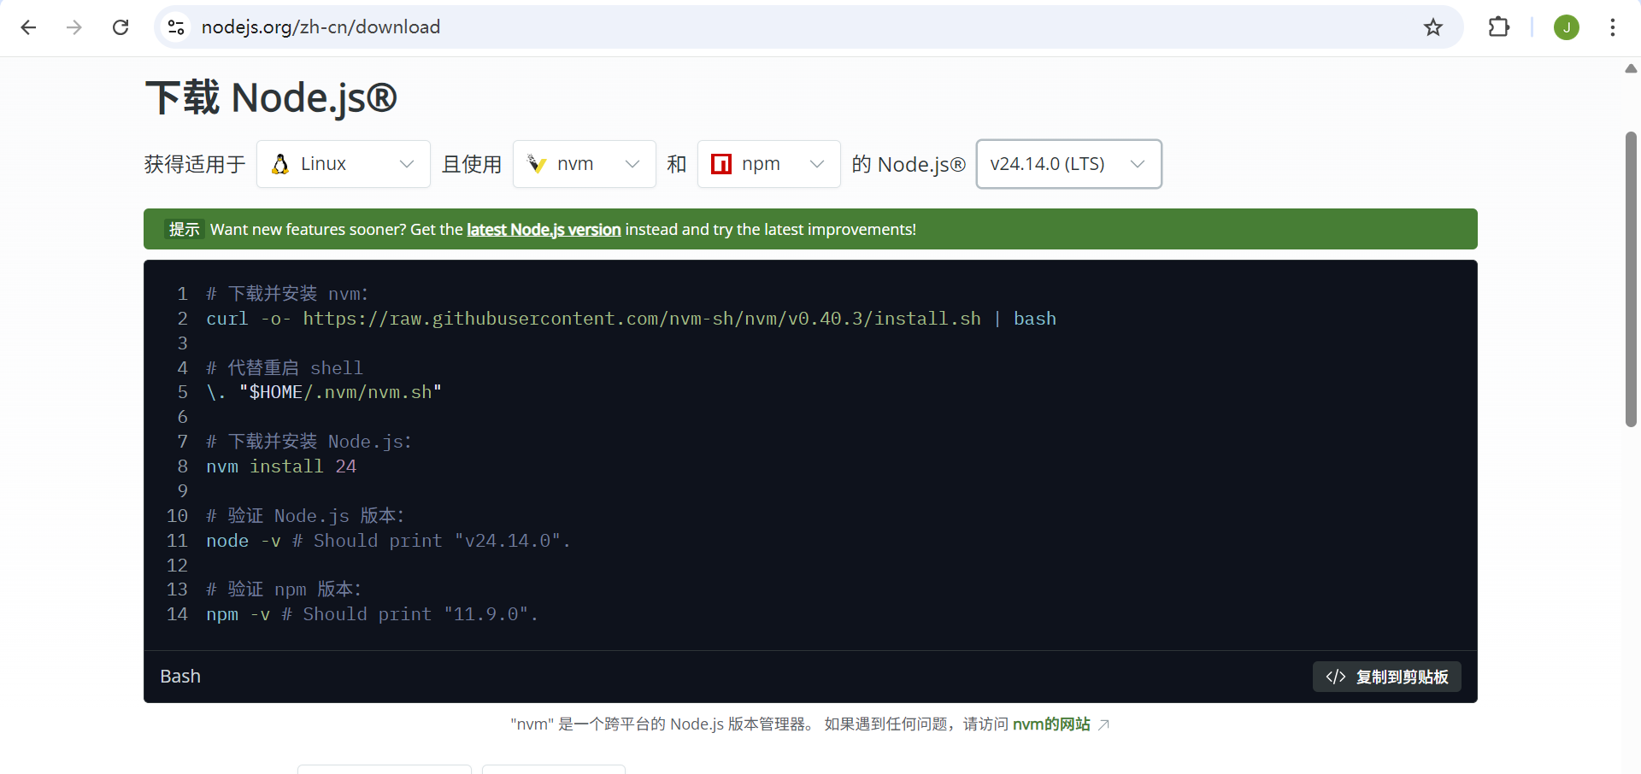
Task: Click the '# 下载并安装 Node.js:' comment line
Action: point(309,442)
